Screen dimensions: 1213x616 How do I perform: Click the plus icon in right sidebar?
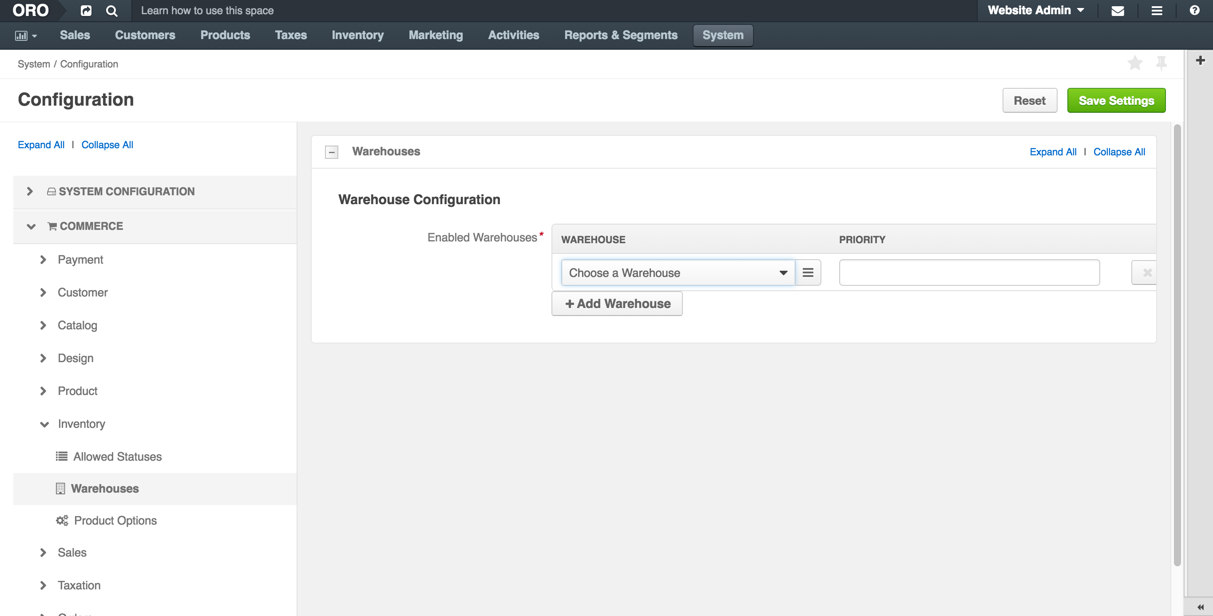click(1200, 60)
